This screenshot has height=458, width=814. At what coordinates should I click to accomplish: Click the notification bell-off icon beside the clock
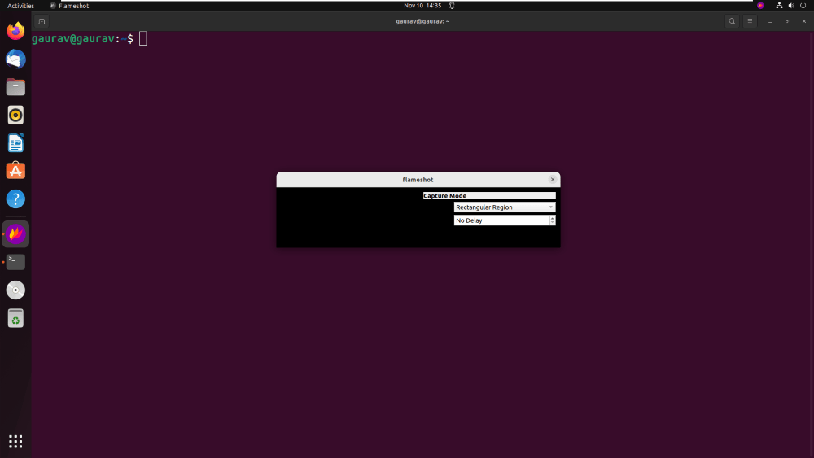(x=452, y=6)
